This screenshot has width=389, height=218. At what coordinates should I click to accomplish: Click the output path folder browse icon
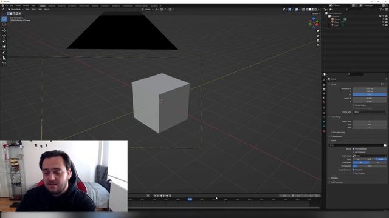(385, 145)
